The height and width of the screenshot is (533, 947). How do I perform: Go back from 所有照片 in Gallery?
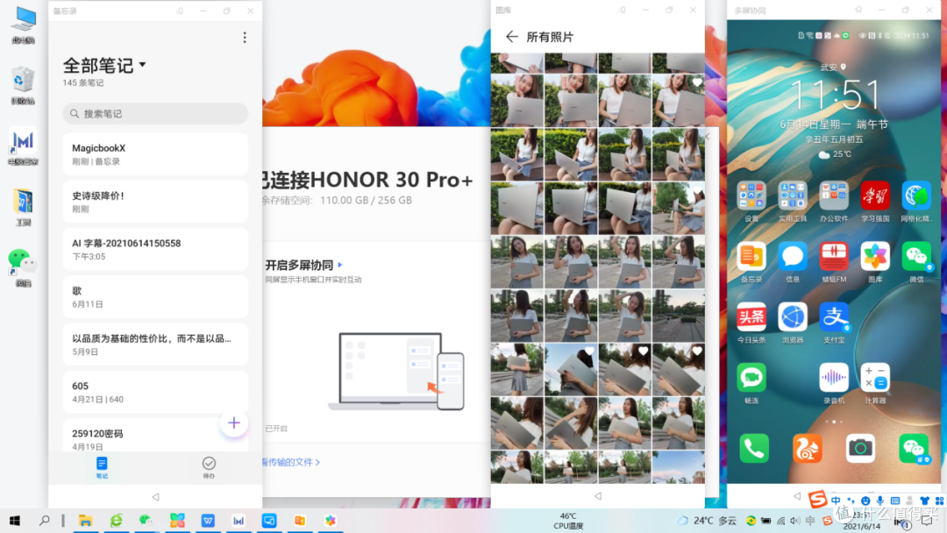[x=511, y=37]
